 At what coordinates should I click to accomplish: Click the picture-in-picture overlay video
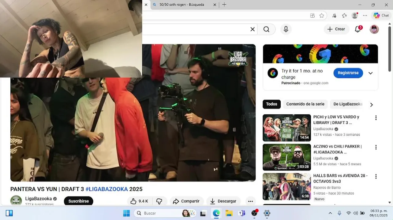71,38
